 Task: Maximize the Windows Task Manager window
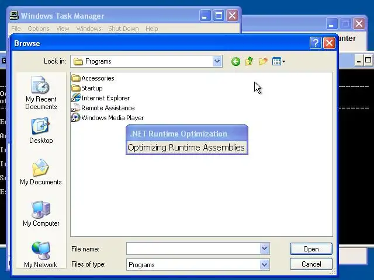219,16
